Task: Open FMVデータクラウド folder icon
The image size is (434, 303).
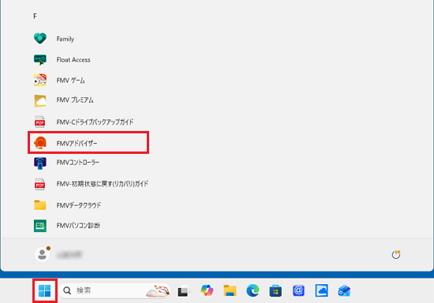Action: (x=40, y=205)
